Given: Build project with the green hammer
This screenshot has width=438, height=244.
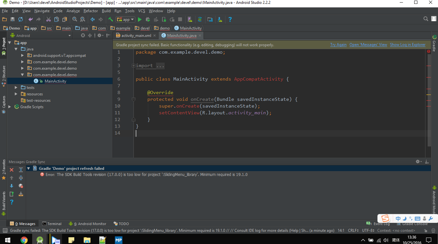Looking at the screenshot, I should point(111,19).
